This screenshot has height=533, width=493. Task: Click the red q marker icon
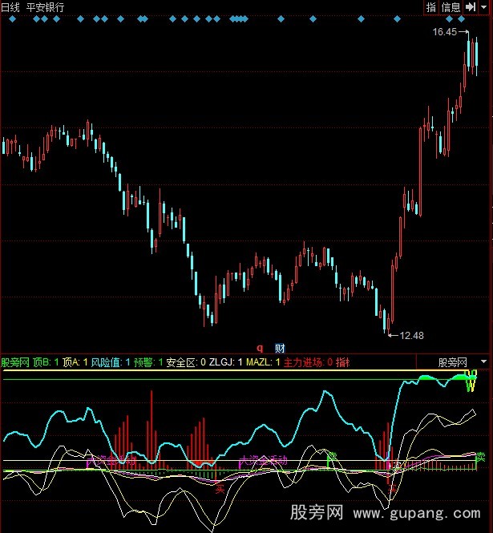click(x=259, y=348)
